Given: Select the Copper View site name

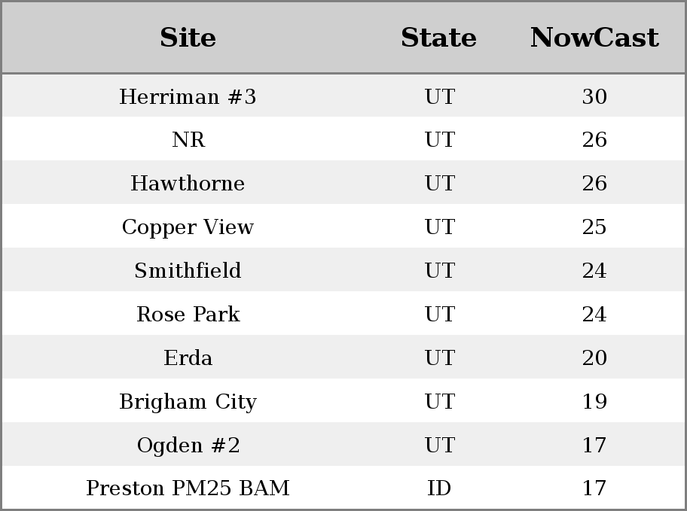Looking at the screenshot, I should 188,227.
